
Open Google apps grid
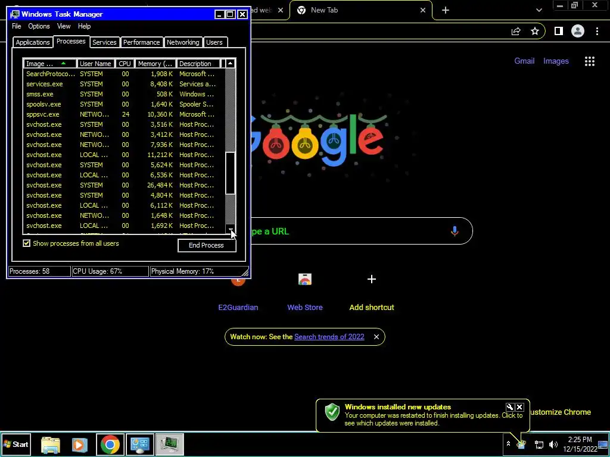(590, 61)
